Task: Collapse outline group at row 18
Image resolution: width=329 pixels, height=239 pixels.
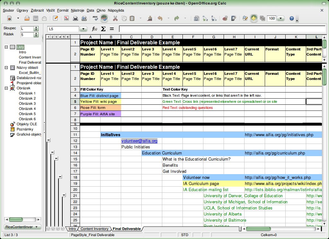Action: (x=60, y=177)
